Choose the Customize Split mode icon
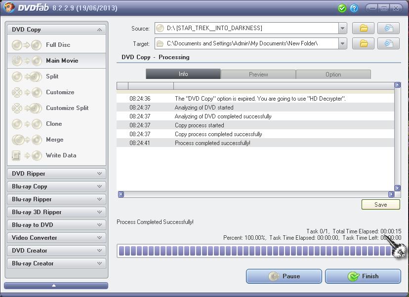Image resolution: width=409 pixels, height=297 pixels. tap(27, 108)
